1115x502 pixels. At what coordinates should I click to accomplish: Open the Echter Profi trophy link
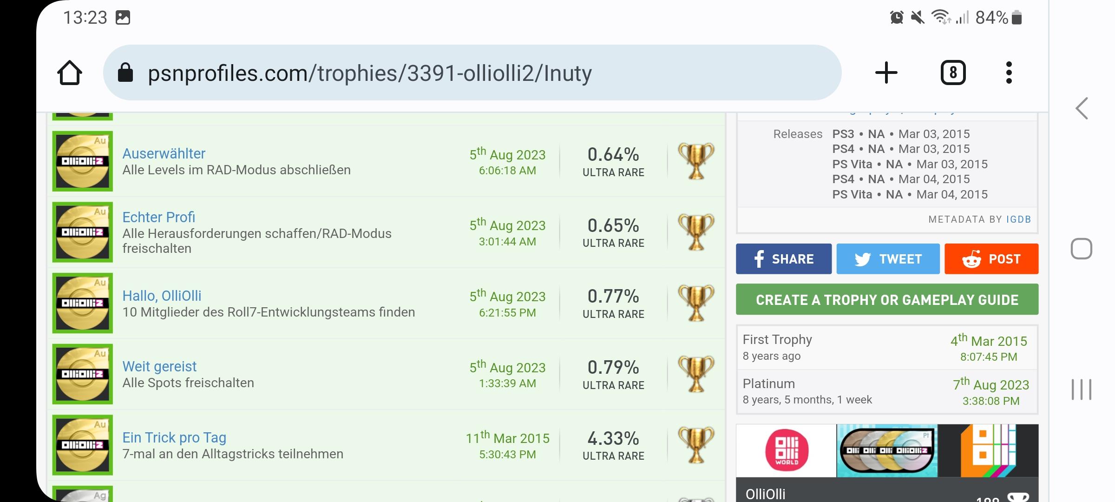tap(158, 217)
